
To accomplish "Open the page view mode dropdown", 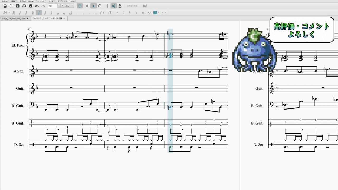I will 67,6.
